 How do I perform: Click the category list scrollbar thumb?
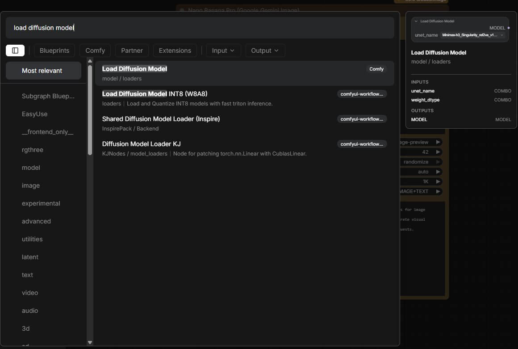90,110
